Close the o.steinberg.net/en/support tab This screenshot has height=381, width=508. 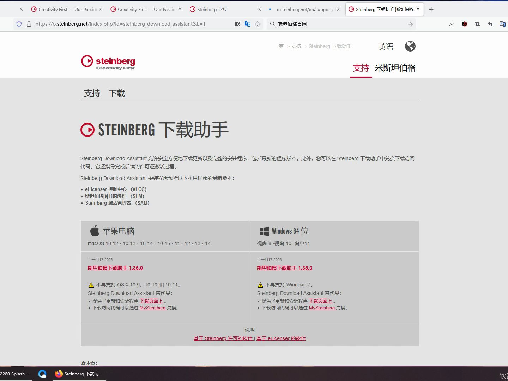tap(339, 10)
